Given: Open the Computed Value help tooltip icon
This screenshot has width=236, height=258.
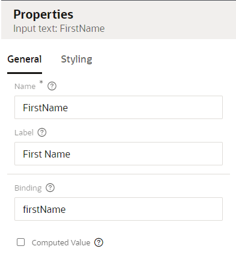Looking at the screenshot, I should pyautogui.click(x=98, y=242).
